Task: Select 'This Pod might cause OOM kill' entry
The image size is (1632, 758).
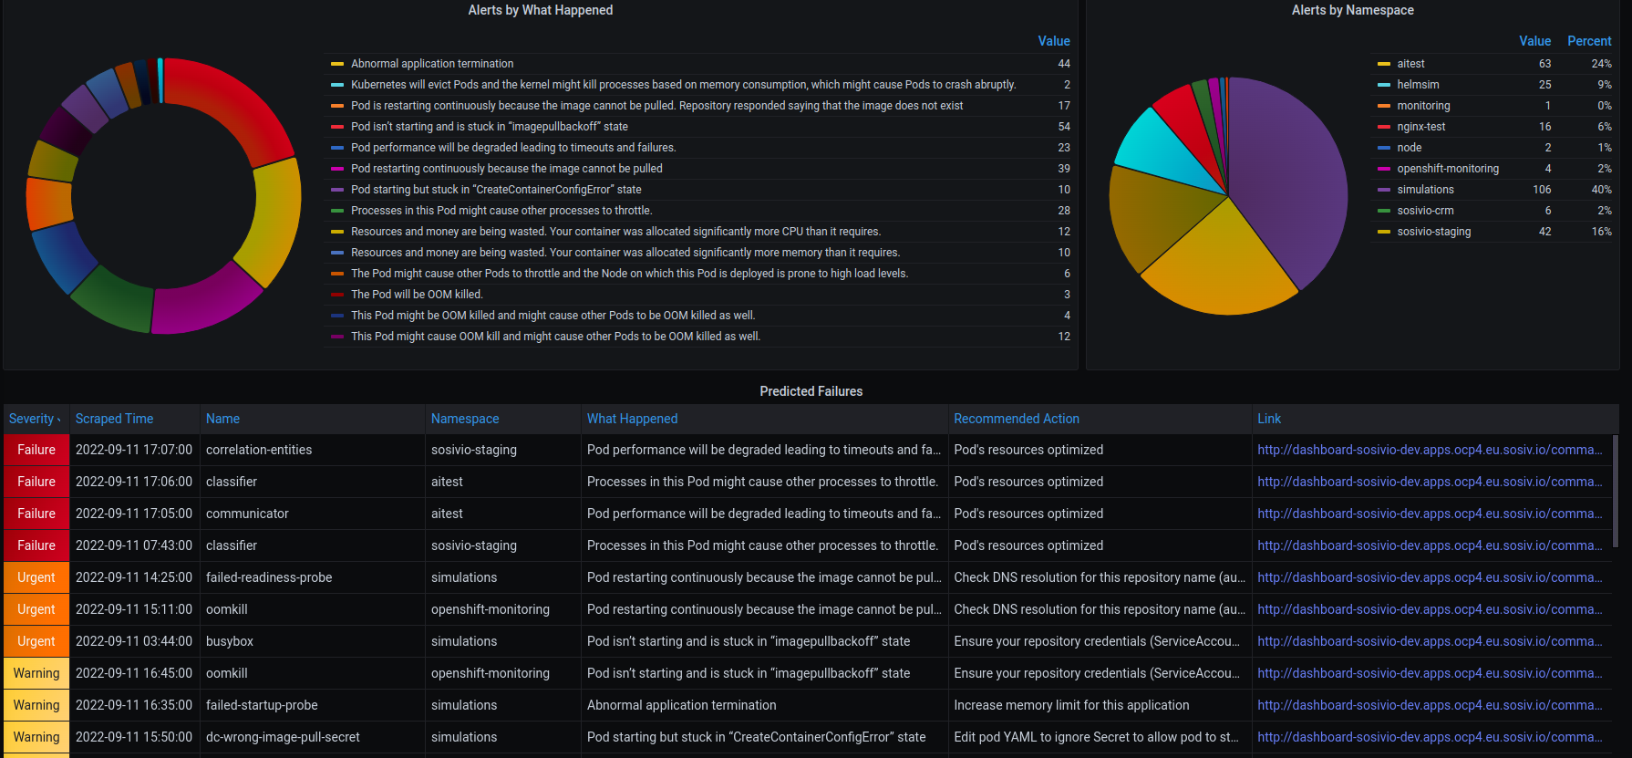Action: pos(555,337)
